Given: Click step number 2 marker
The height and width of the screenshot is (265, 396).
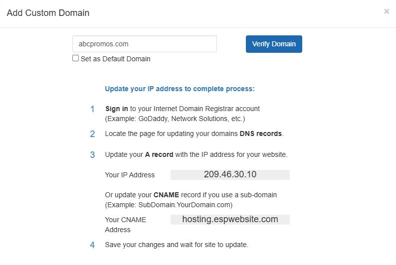Looking at the screenshot, I should point(92,134).
